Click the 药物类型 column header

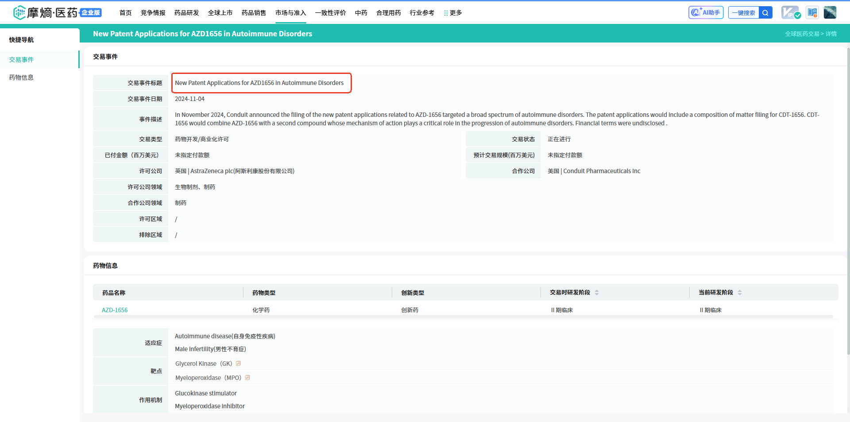(x=264, y=293)
